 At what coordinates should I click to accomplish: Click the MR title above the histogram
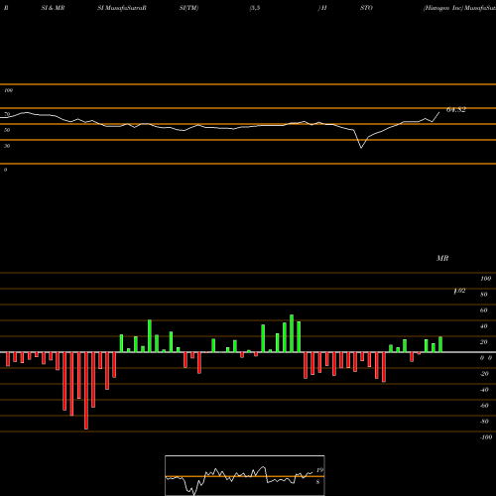[442, 258]
